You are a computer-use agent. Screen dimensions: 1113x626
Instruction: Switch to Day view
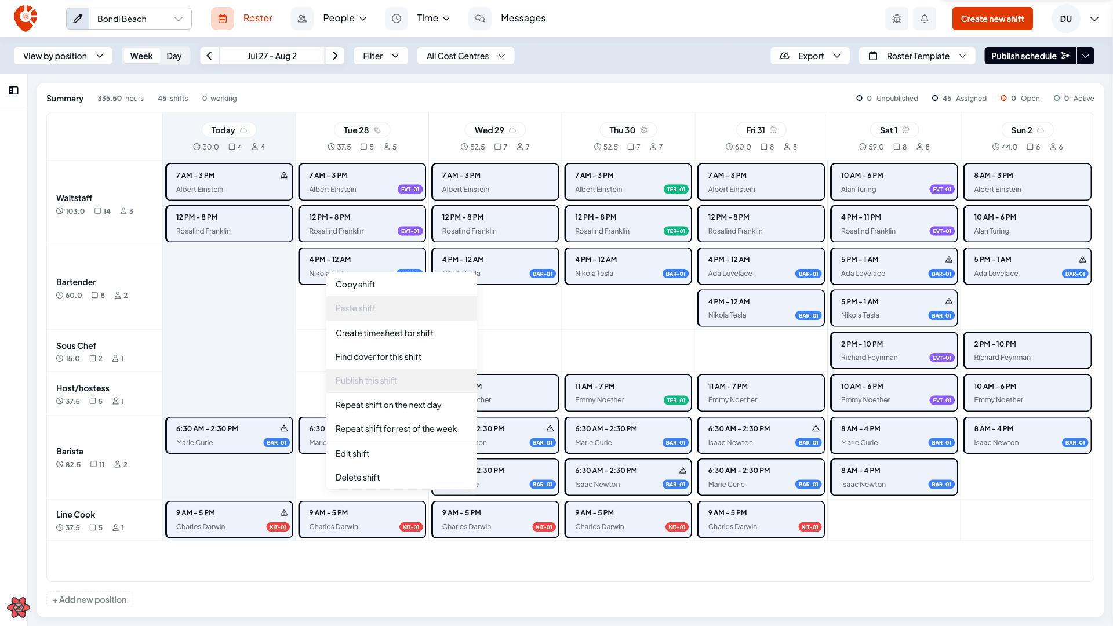click(174, 56)
